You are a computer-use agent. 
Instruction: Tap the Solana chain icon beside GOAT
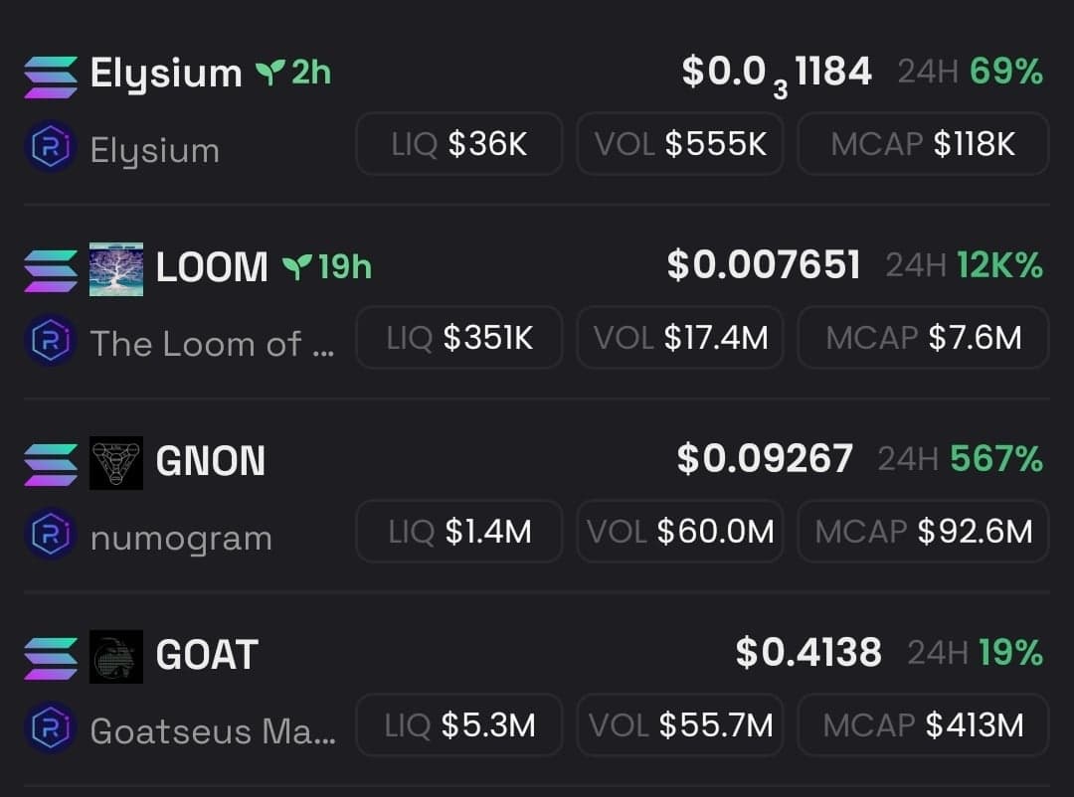click(50, 658)
